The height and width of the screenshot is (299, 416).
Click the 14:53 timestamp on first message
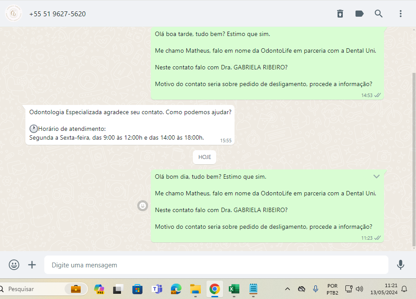[x=366, y=95]
